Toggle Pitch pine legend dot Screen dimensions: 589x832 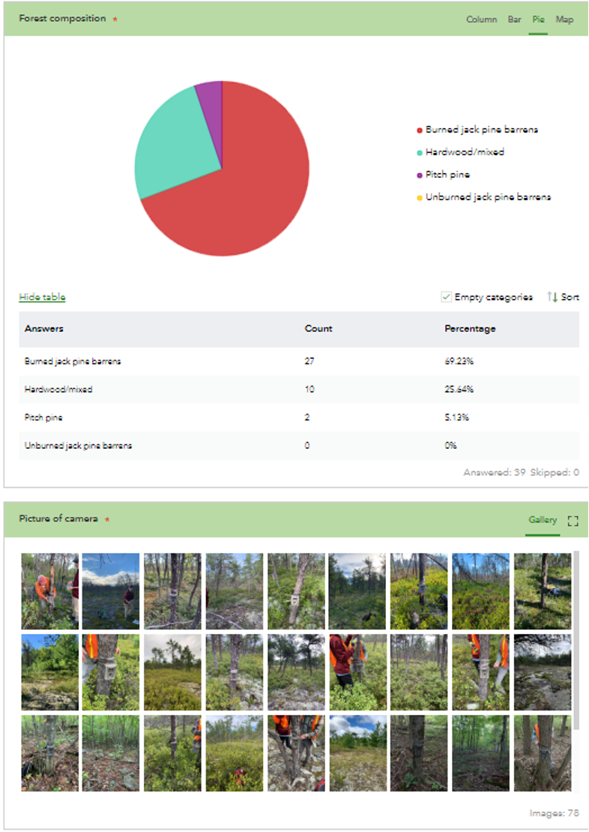pyautogui.click(x=419, y=175)
